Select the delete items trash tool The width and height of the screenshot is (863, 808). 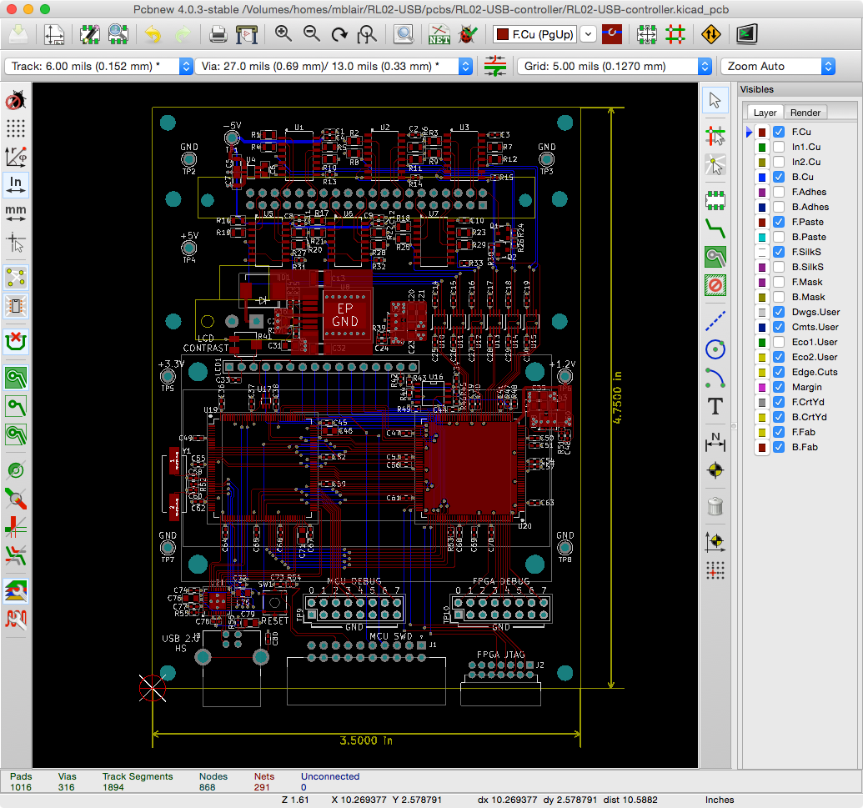click(715, 506)
